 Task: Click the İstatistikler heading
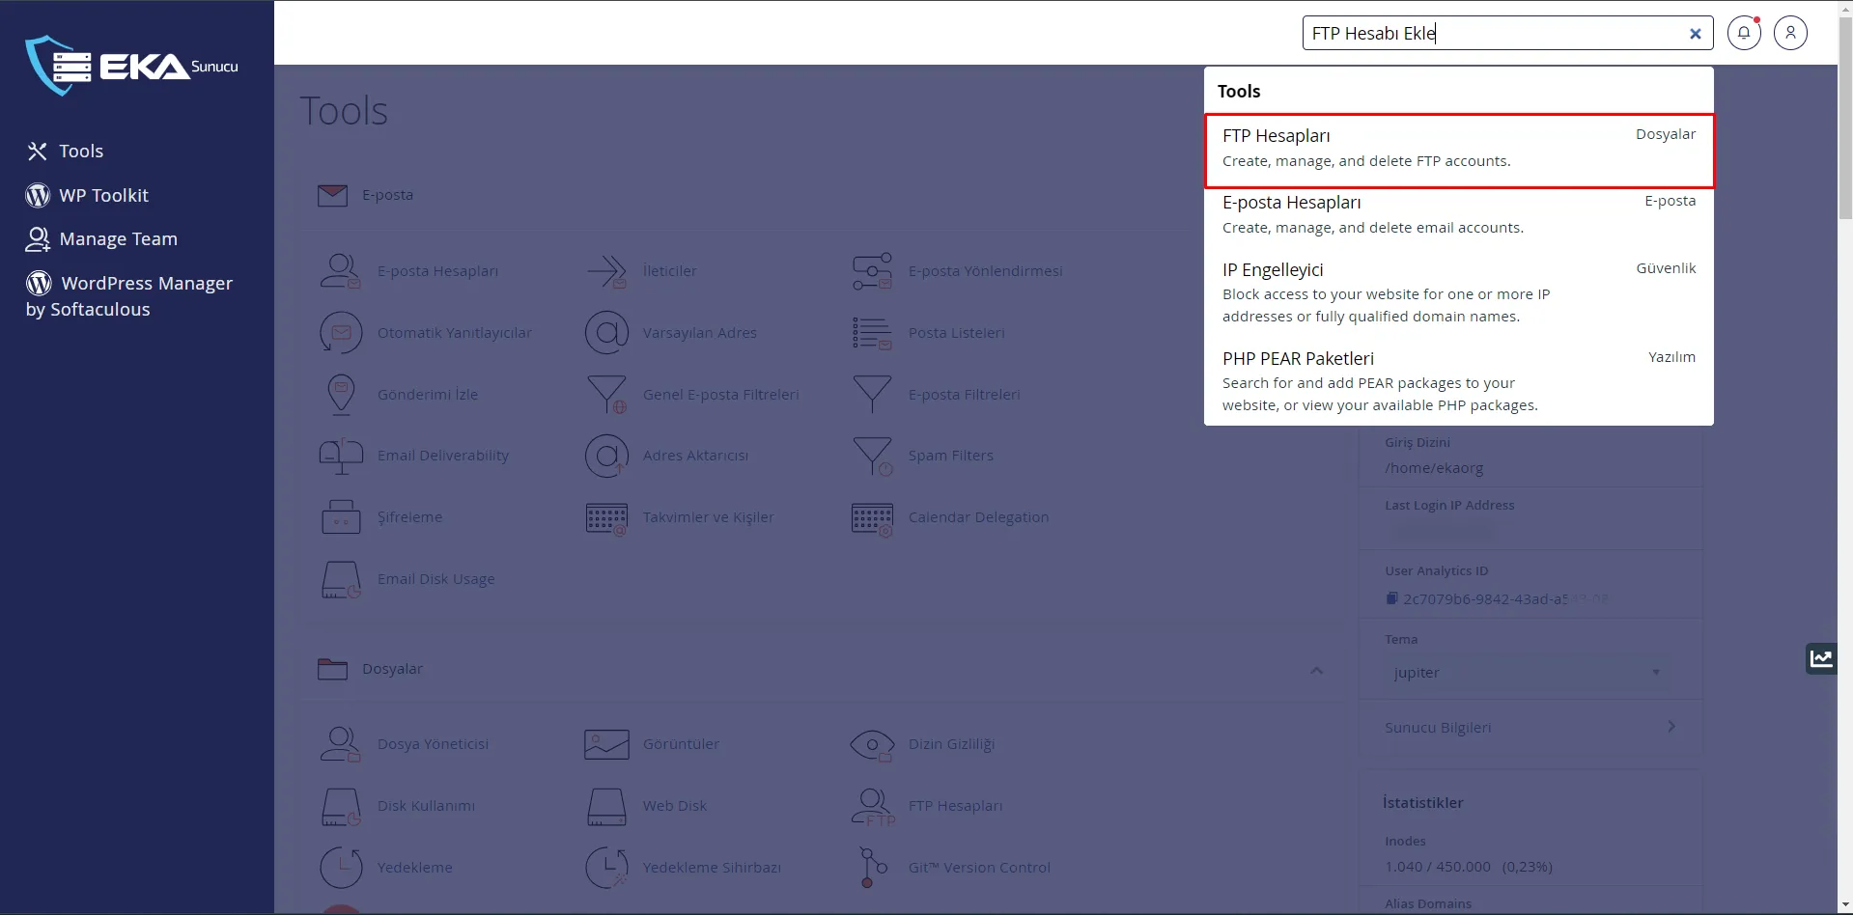[x=1422, y=802]
